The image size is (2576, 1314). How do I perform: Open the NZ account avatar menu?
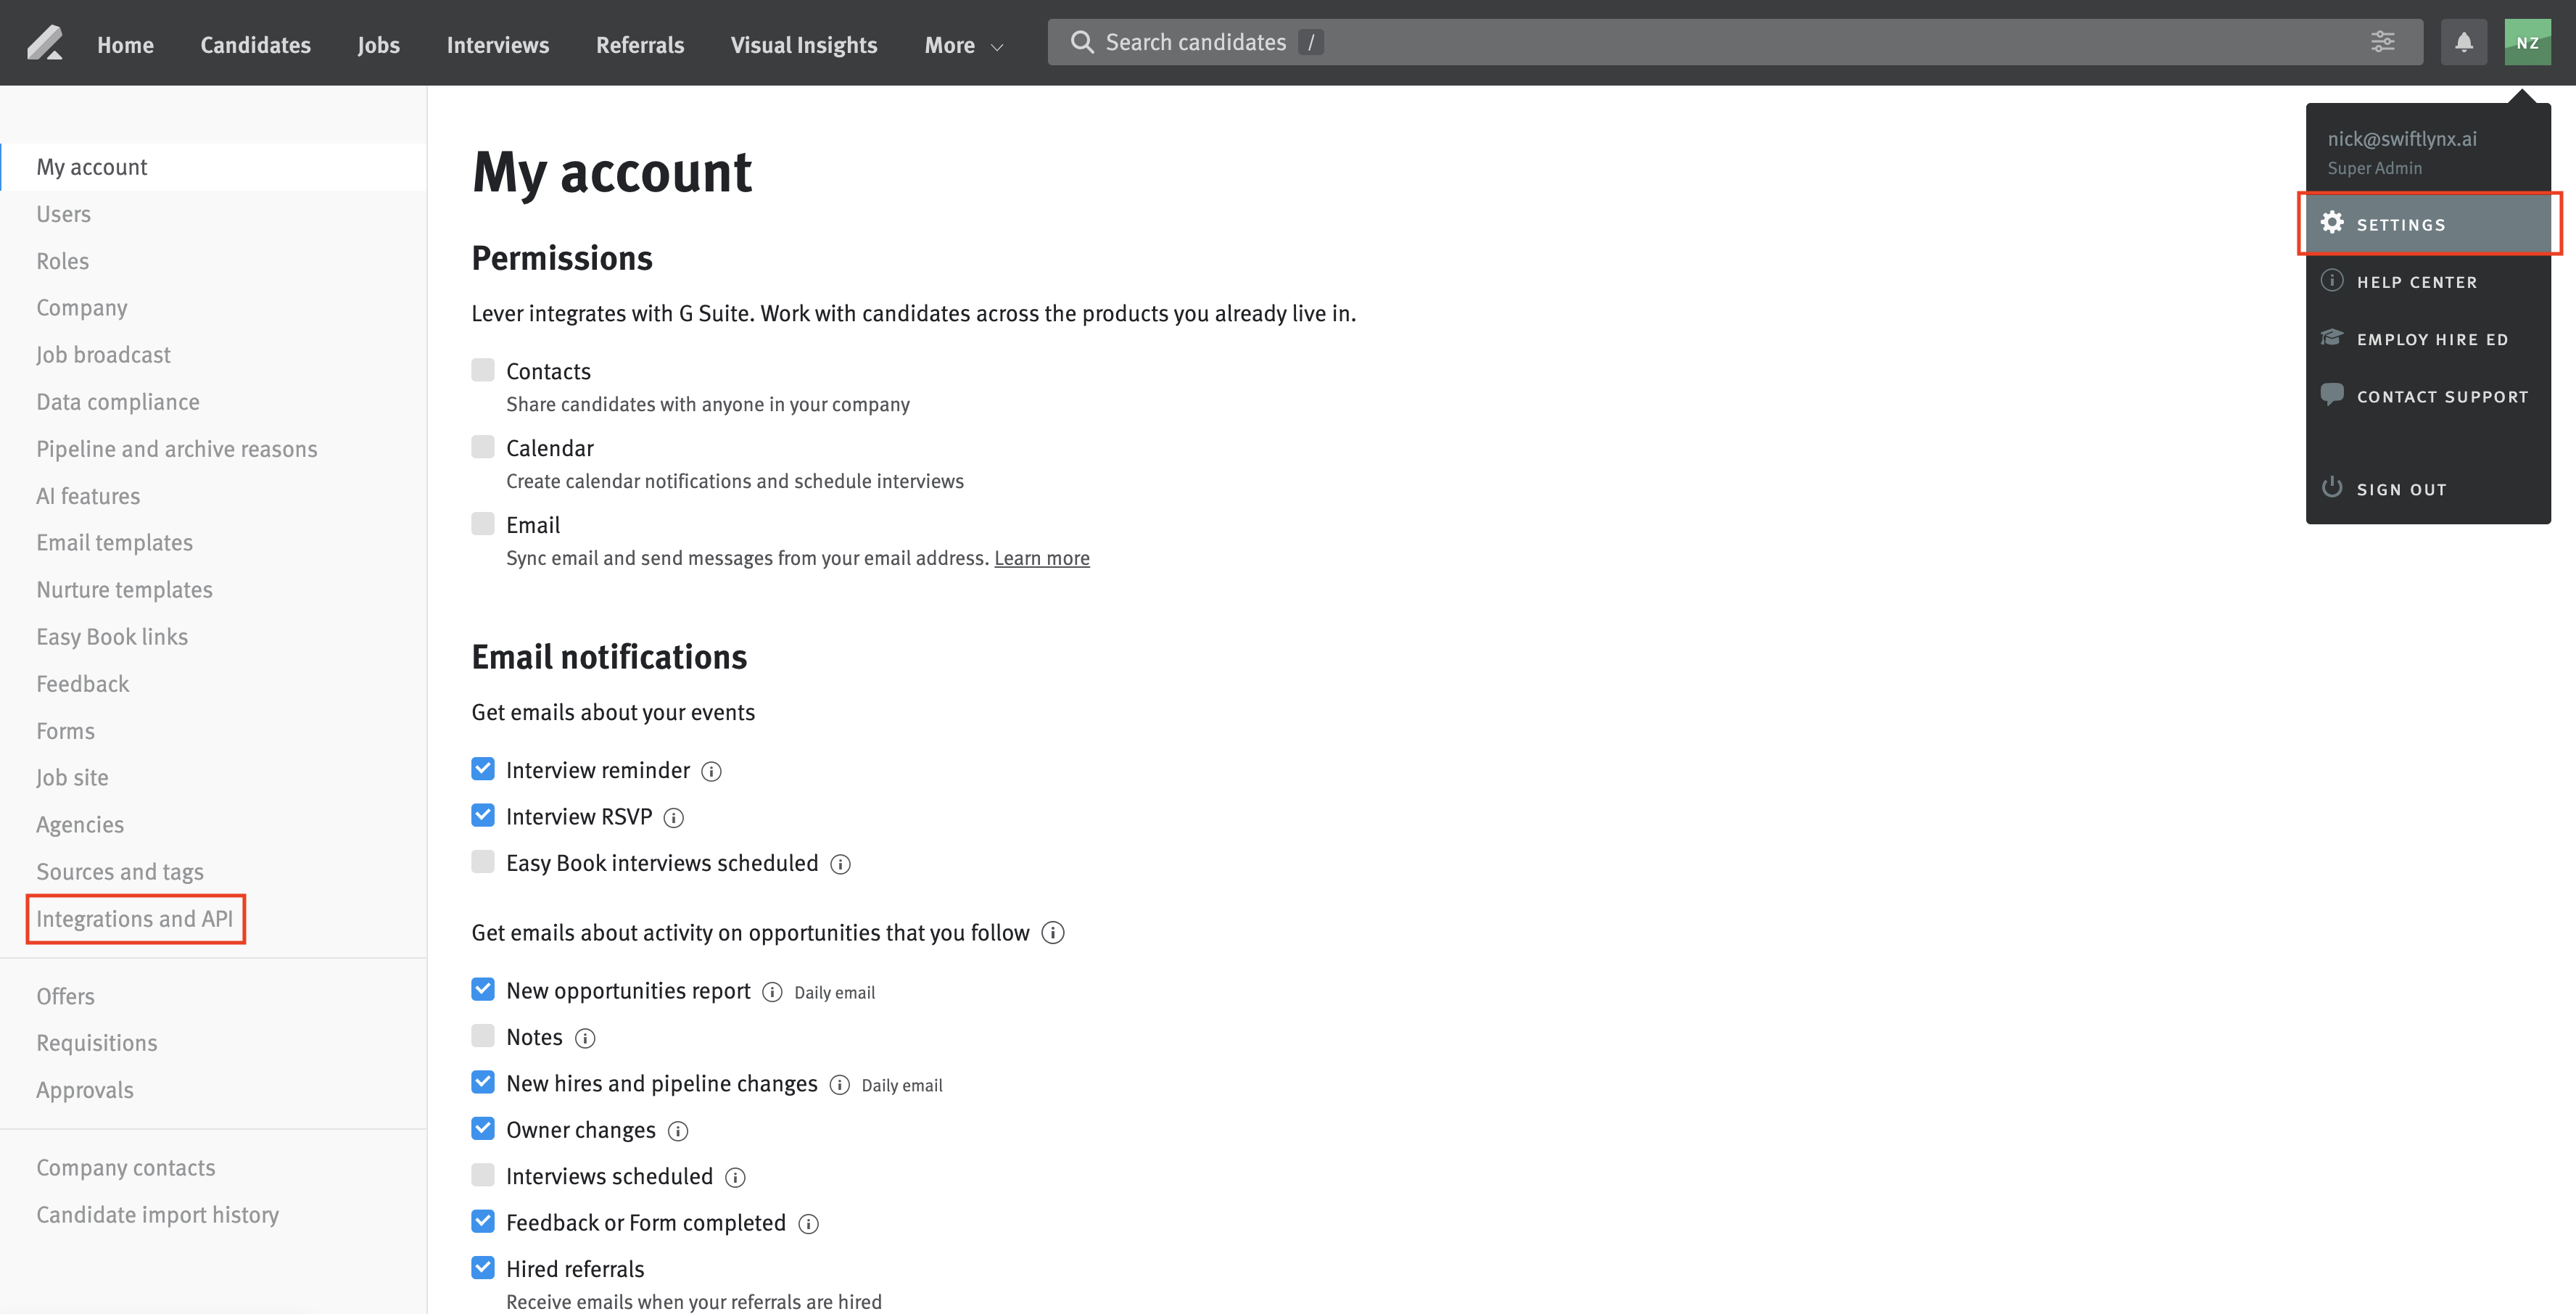[2528, 42]
